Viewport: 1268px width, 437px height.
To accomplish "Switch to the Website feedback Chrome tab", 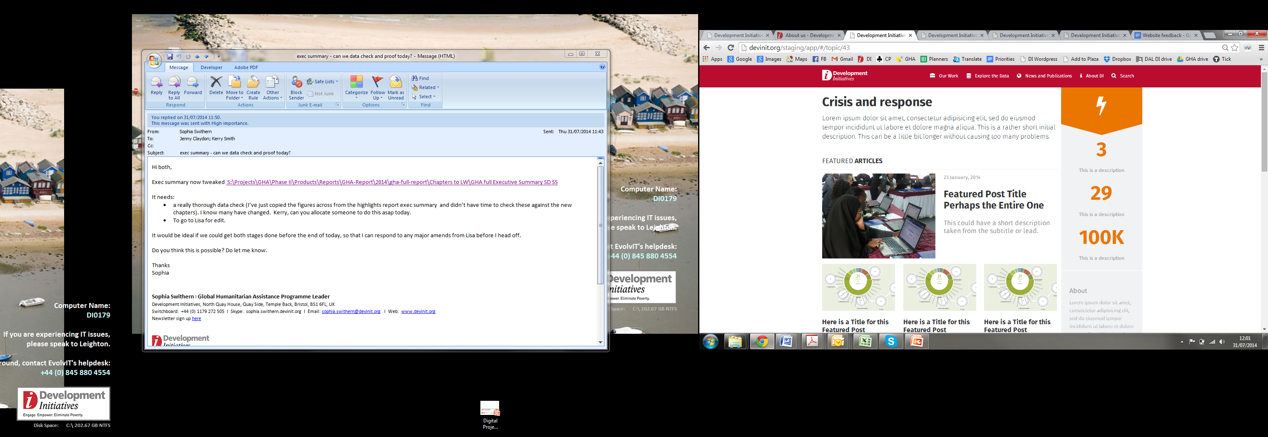I will pyautogui.click(x=1166, y=35).
